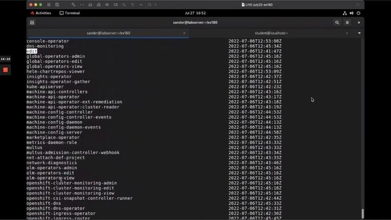Expand the tab list dropdown arrow

click(x=359, y=33)
